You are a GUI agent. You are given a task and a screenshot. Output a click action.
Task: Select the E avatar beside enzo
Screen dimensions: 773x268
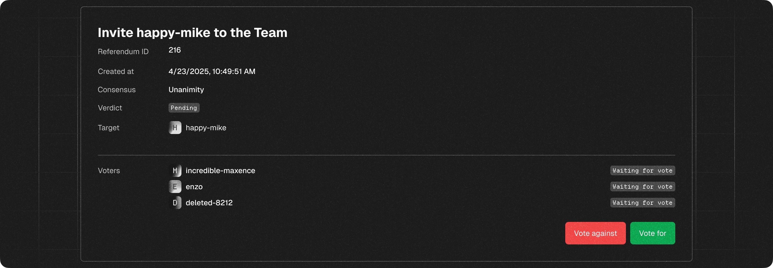(x=175, y=187)
